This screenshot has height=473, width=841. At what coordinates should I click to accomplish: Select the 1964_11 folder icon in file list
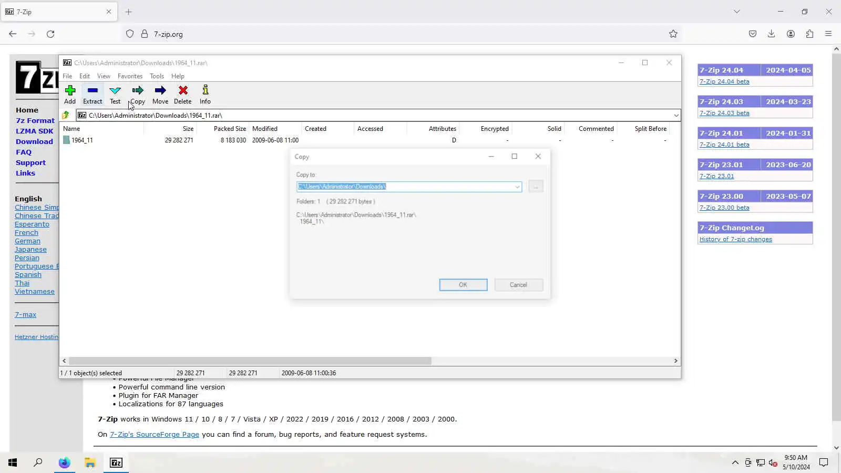click(66, 140)
